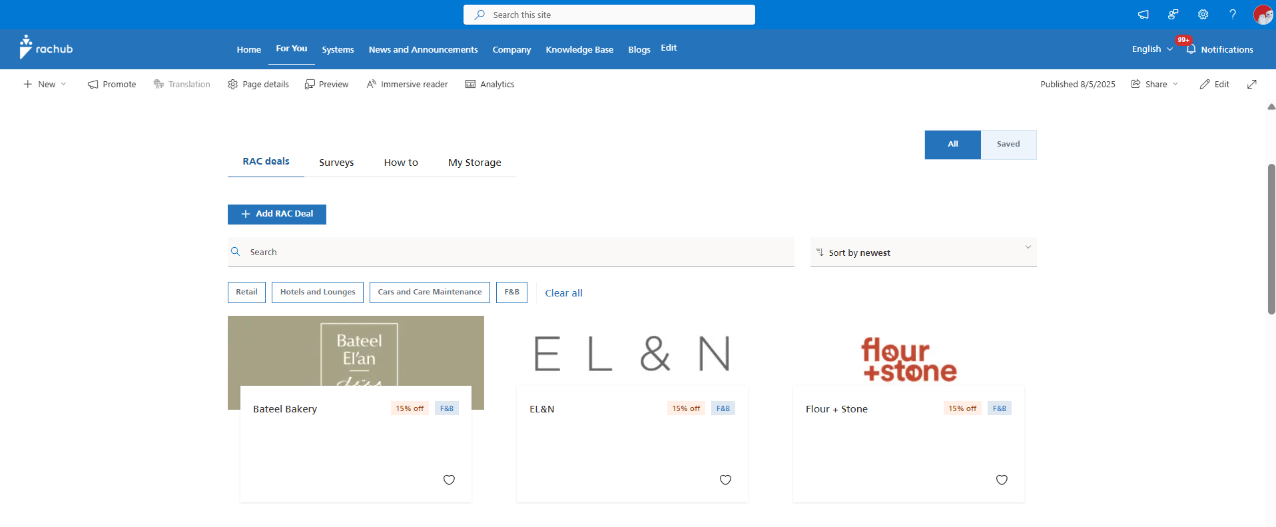
Task: Open the Systems navigation item
Action: click(338, 50)
